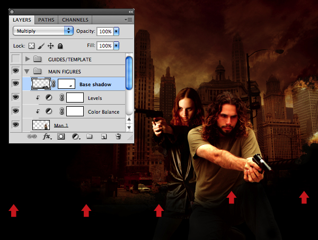This screenshot has height=240, width=318.
Task: Switch to the LAYERS tab
Action: coord(22,20)
